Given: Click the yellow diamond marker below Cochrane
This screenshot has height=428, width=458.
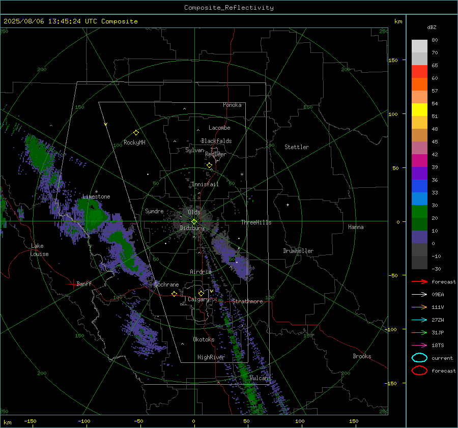Looking at the screenshot, I should pyautogui.click(x=174, y=294).
